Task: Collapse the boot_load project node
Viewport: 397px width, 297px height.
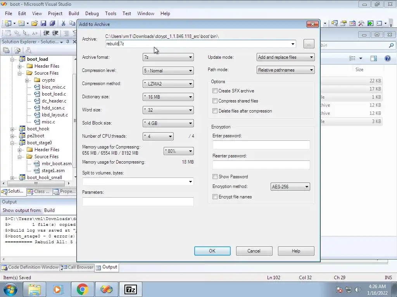Action: (x=12, y=60)
